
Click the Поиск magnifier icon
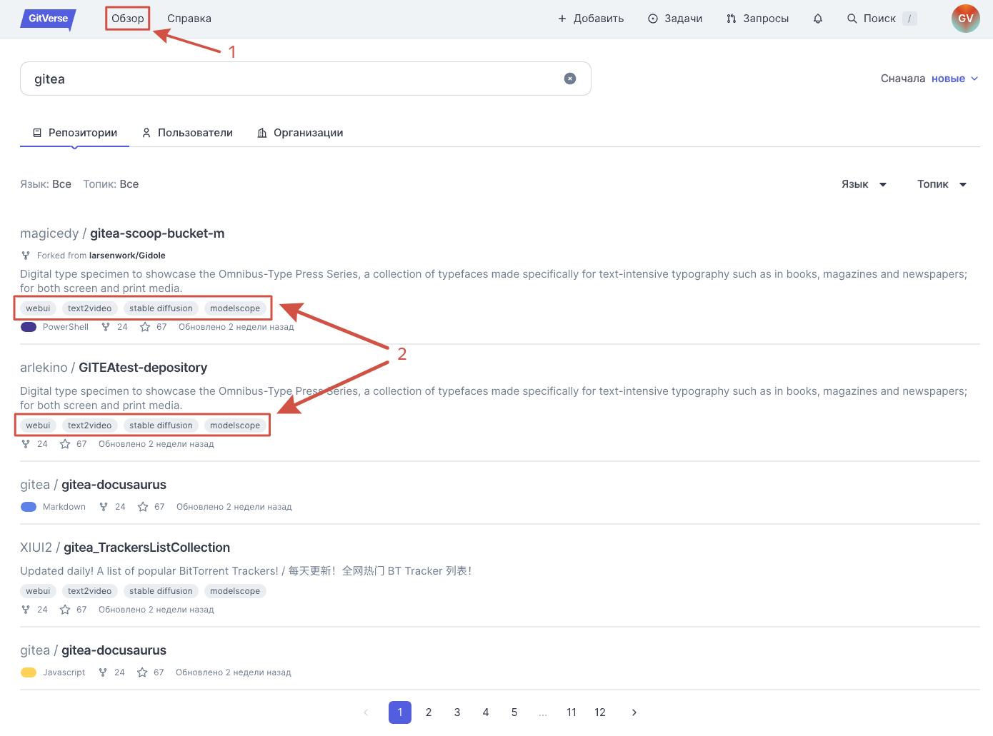852,19
